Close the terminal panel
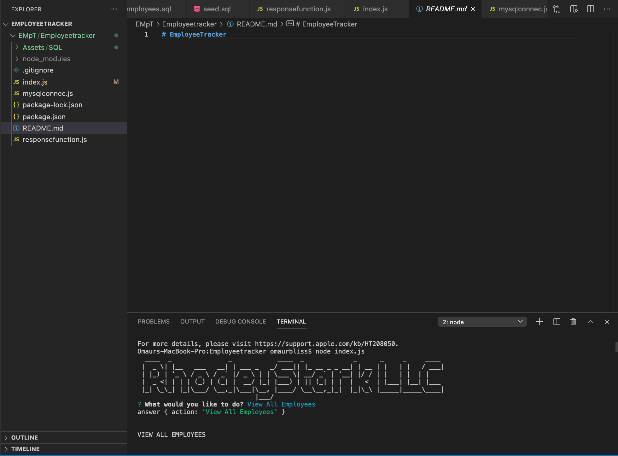The image size is (618, 456). pyautogui.click(x=607, y=322)
